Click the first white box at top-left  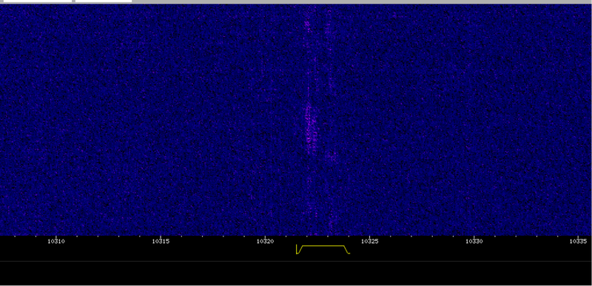point(37,1)
